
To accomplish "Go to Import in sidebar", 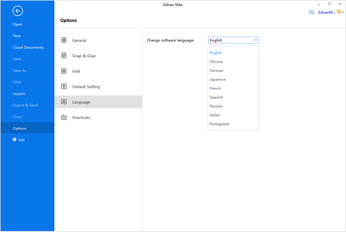I will [x=19, y=94].
